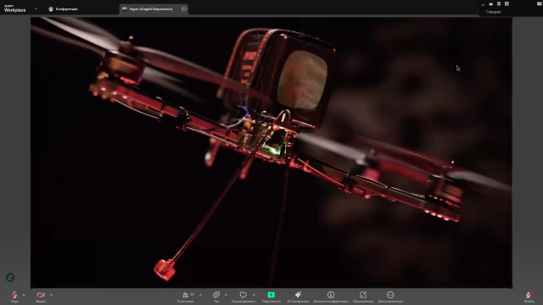Select the shared screen tab
Screen dimensions: 543x305
point(151,9)
